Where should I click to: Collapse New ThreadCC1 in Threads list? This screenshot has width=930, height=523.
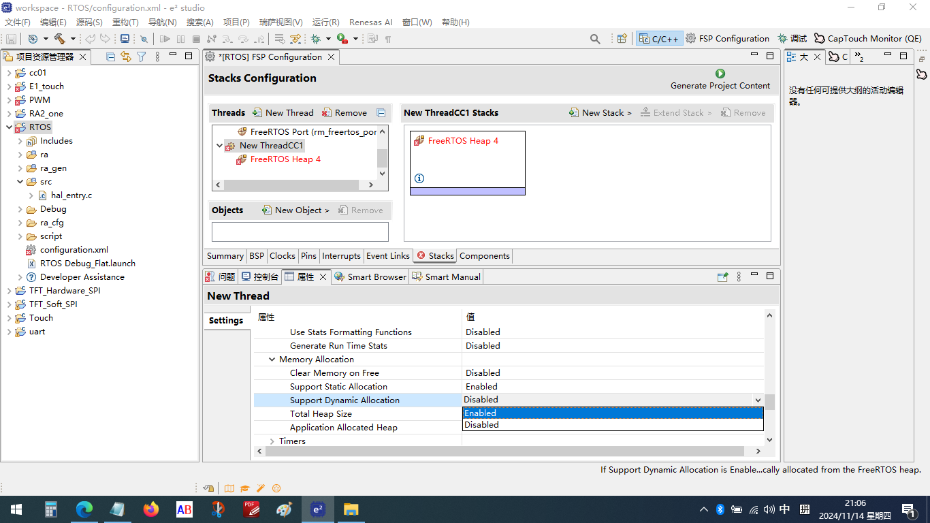point(219,146)
